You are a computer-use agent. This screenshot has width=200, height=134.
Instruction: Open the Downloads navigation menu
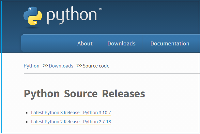[121, 43]
